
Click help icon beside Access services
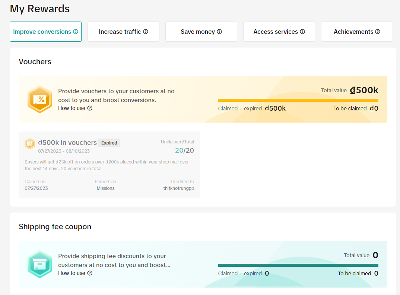coord(302,32)
